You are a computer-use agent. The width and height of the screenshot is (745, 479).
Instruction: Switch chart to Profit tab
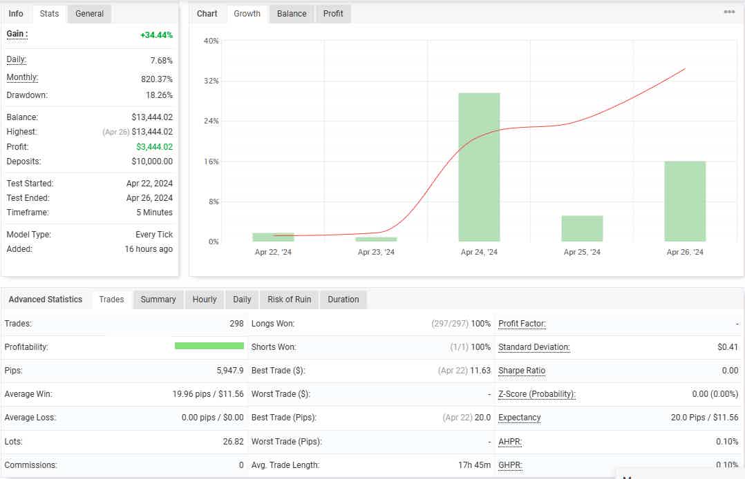pyautogui.click(x=333, y=14)
